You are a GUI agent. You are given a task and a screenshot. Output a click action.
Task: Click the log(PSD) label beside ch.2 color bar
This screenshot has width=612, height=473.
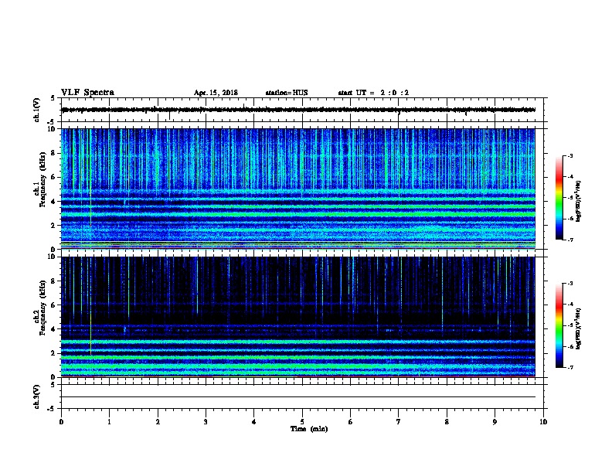point(578,329)
